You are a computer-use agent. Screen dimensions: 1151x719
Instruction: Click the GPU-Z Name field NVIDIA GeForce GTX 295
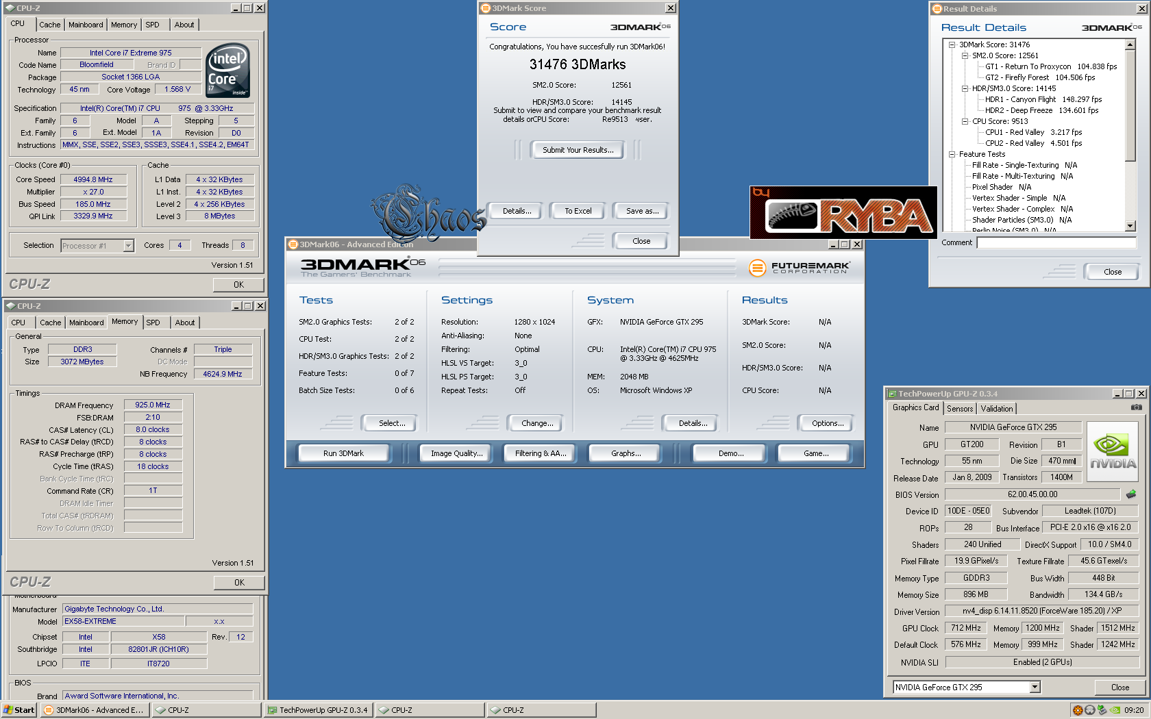coord(1013,427)
